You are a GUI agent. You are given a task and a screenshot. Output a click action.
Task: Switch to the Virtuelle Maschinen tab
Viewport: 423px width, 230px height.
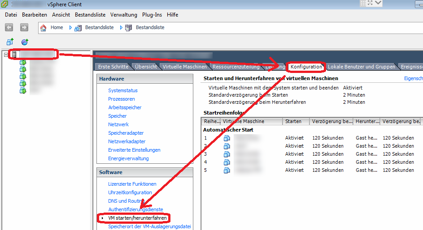click(x=185, y=67)
